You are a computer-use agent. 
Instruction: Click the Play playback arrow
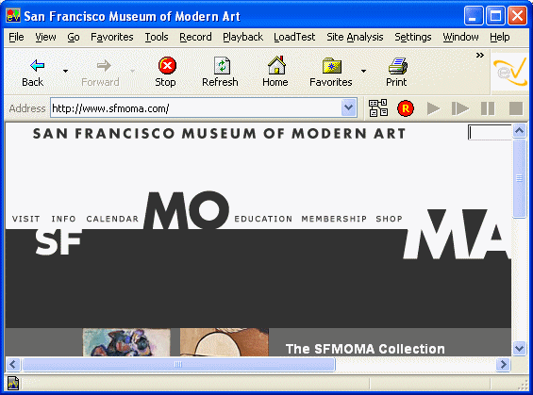pos(433,108)
